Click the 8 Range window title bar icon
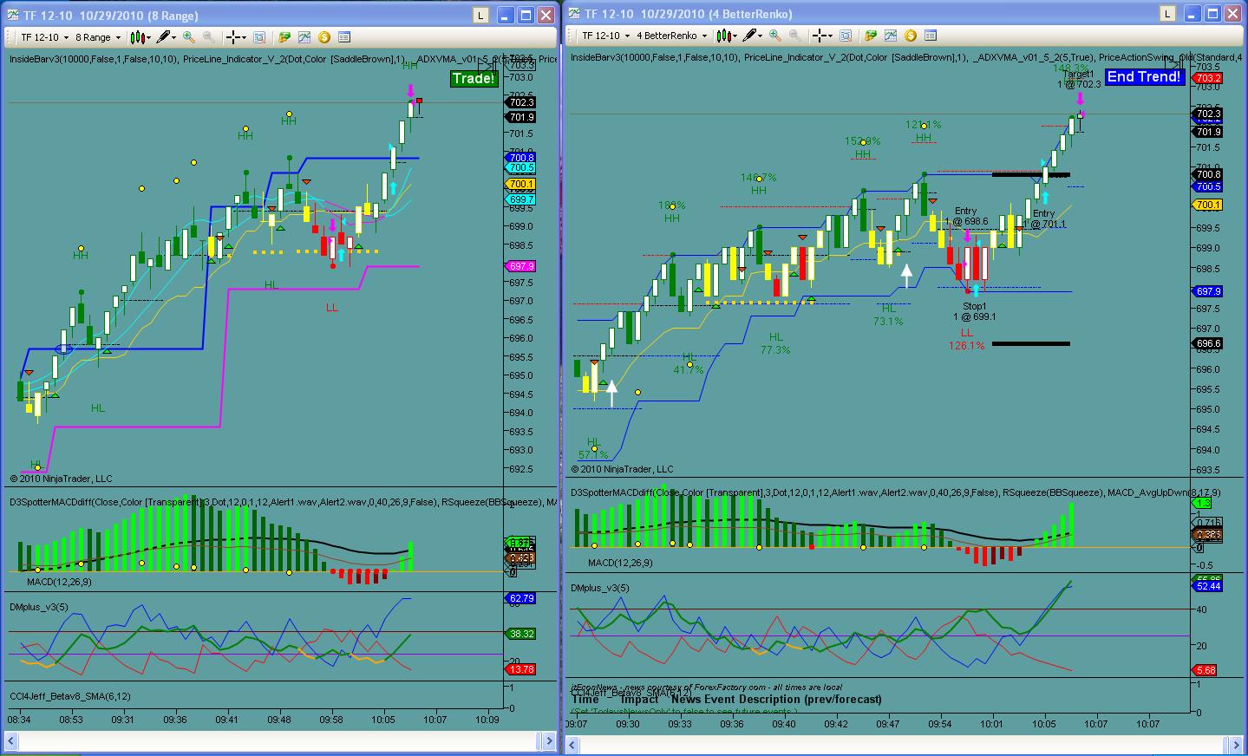 tap(11, 15)
